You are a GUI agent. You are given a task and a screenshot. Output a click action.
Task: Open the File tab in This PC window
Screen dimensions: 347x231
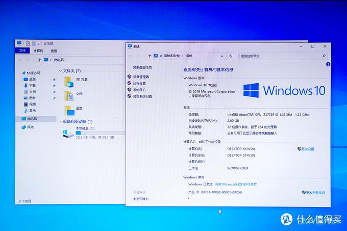(x=22, y=50)
